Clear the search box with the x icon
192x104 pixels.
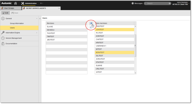click(x=170, y=3)
